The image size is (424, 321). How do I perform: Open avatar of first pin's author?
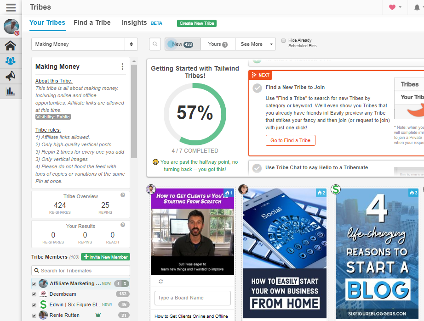(151, 189)
